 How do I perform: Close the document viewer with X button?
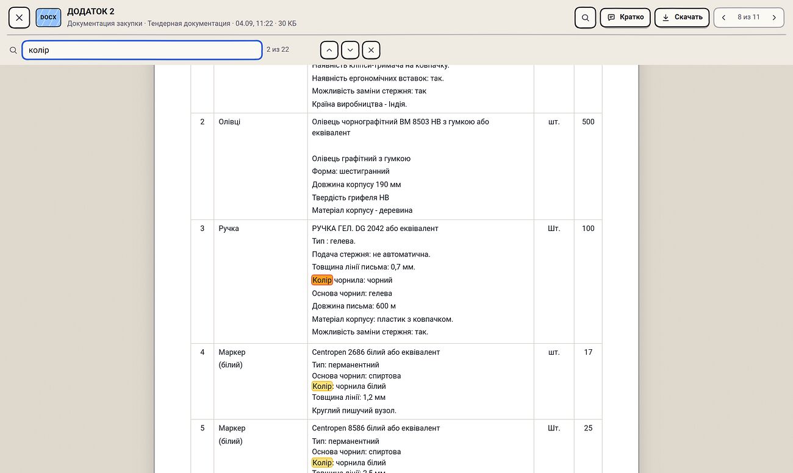pos(19,18)
